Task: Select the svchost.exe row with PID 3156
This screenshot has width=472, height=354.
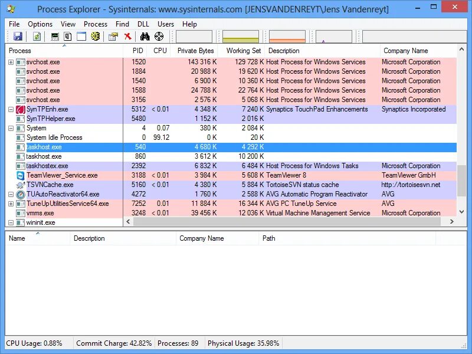Action: [231, 100]
